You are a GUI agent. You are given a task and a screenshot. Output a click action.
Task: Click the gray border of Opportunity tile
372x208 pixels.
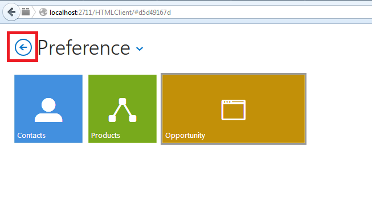(234, 74)
